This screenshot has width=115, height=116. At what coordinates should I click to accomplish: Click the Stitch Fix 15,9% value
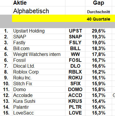coord(99,84)
